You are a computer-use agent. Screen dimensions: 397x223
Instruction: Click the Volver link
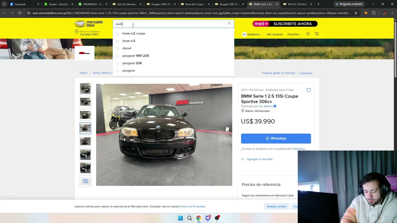click(83, 73)
